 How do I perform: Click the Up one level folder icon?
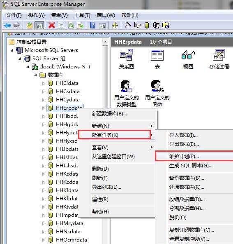point(29,25)
